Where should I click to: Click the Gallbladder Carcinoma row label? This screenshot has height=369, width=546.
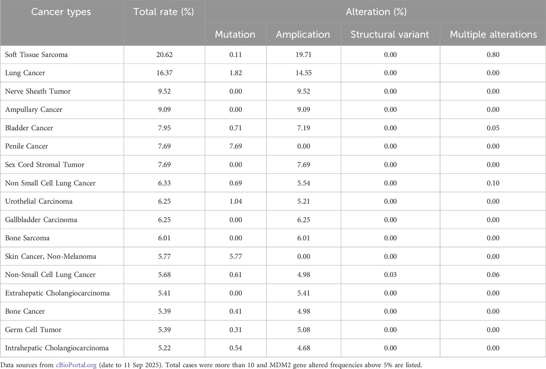click(41, 220)
